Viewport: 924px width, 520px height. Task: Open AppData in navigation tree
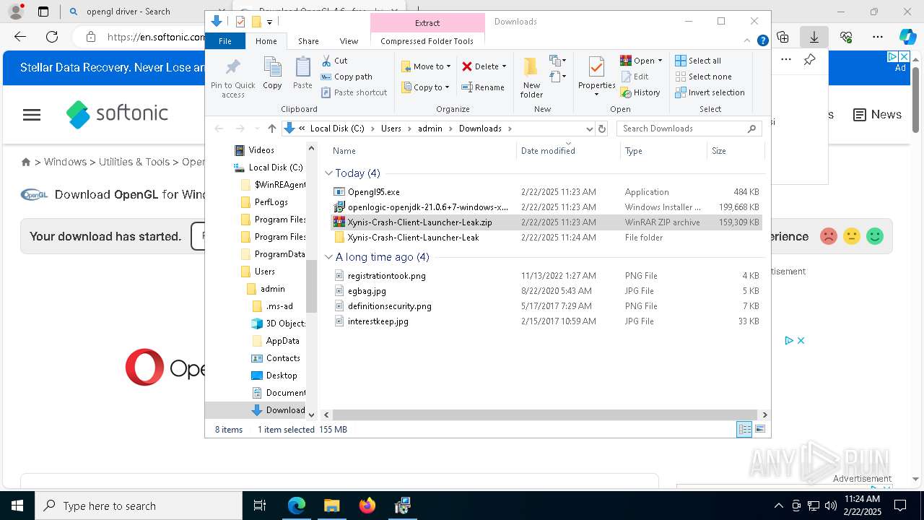click(x=282, y=341)
